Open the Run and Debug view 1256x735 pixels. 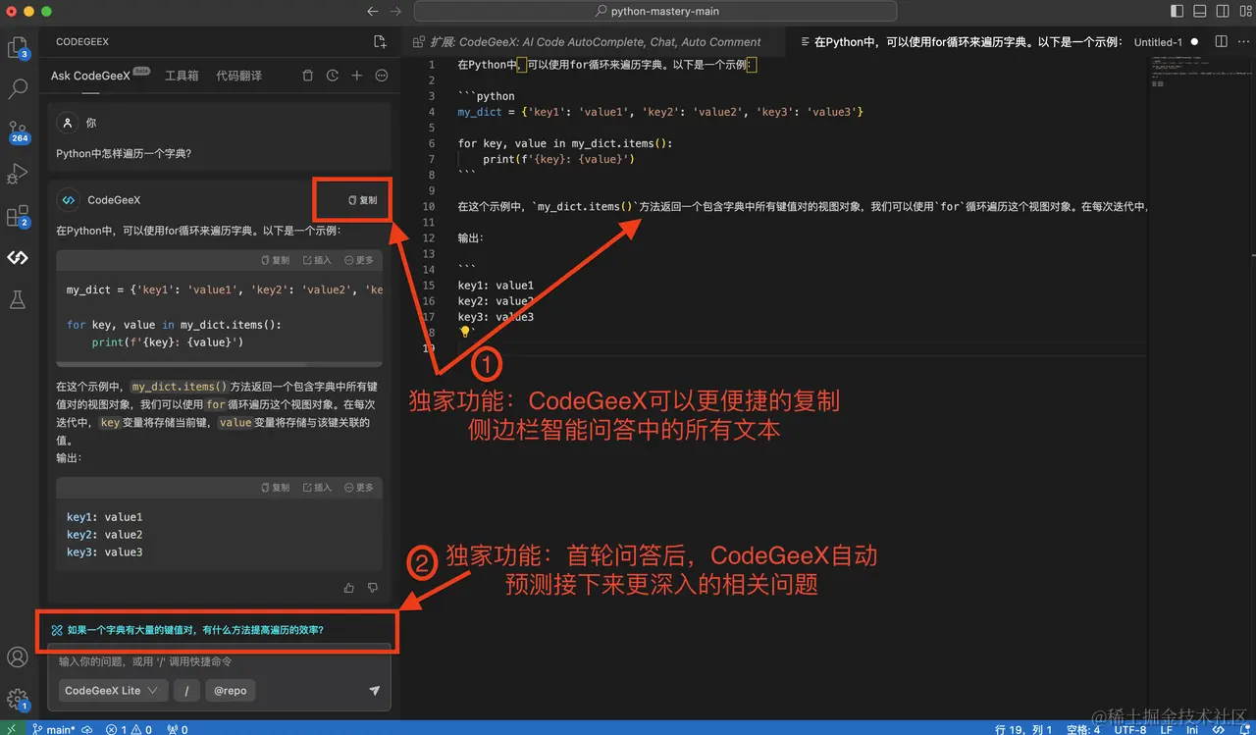pos(18,175)
